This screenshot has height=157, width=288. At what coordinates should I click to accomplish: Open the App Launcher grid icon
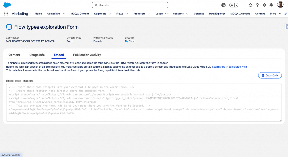click(x=6, y=14)
